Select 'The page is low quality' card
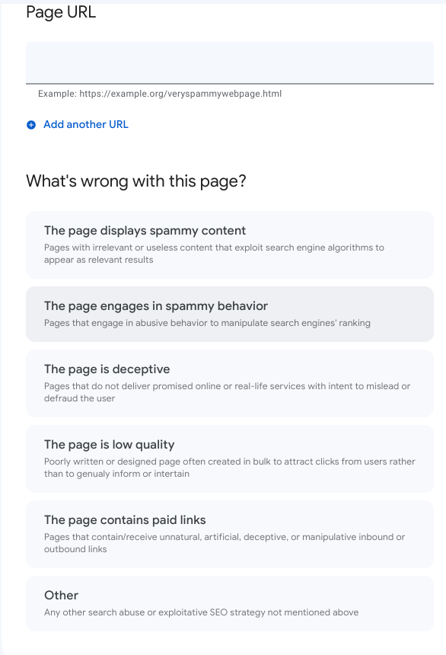The height and width of the screenshot is (655, 446). click(230, 458)
